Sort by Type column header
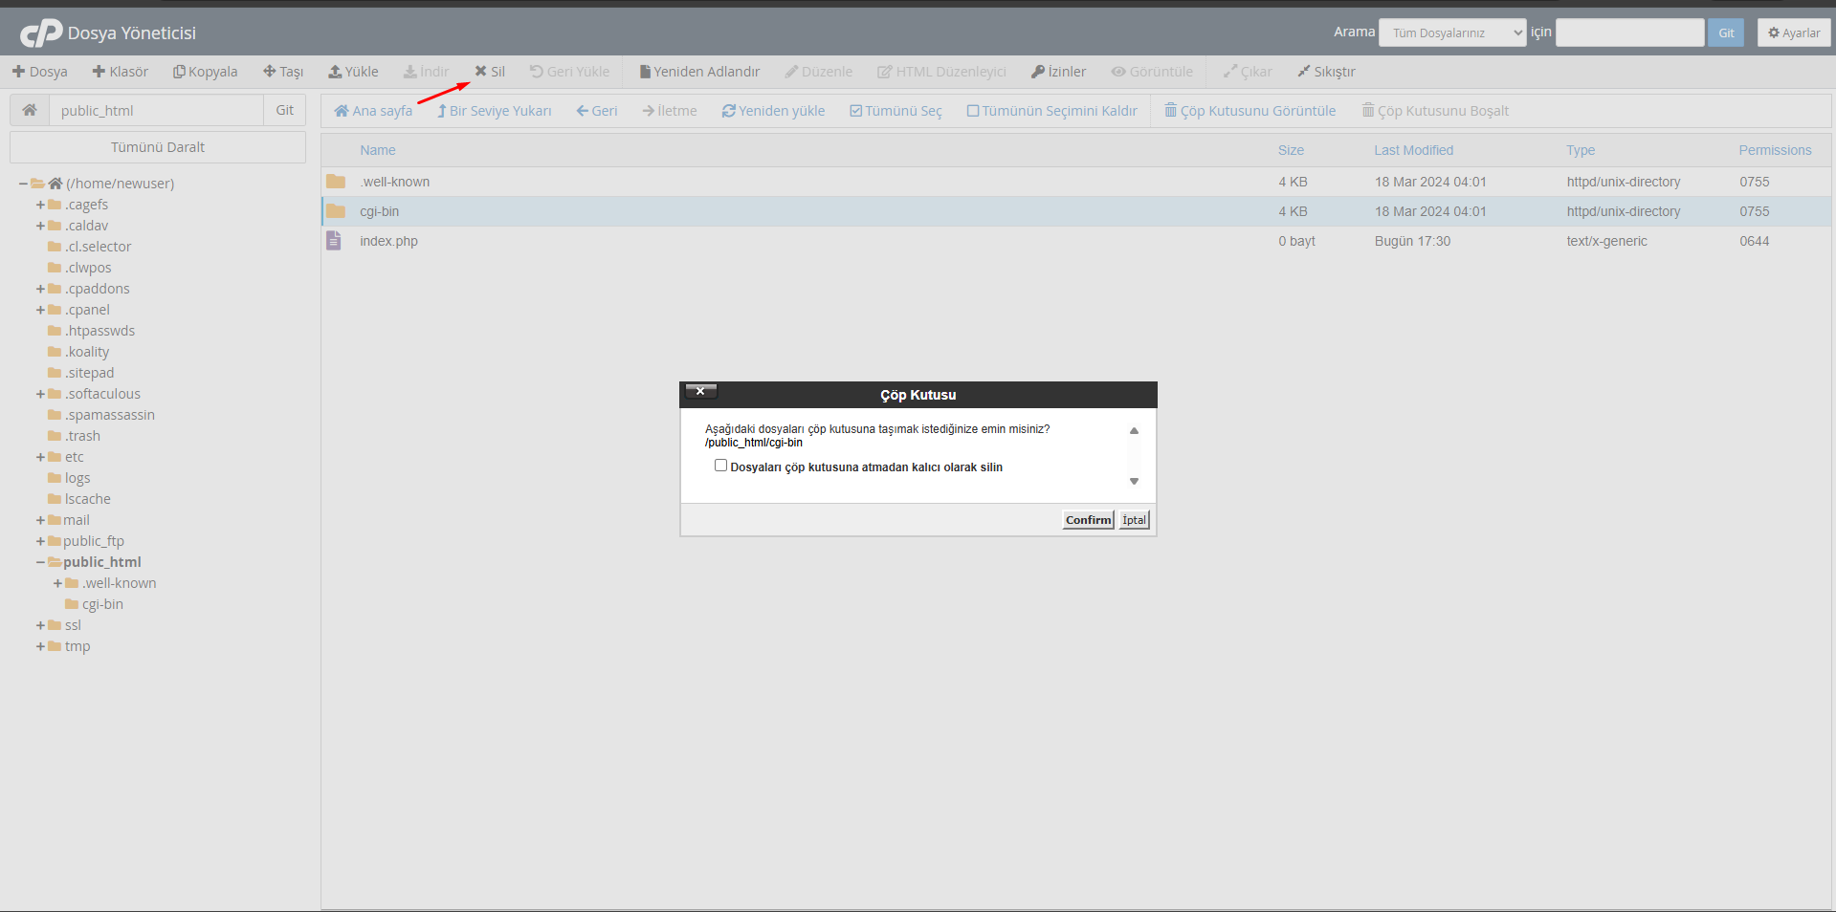 click(x=1581, y=150)
